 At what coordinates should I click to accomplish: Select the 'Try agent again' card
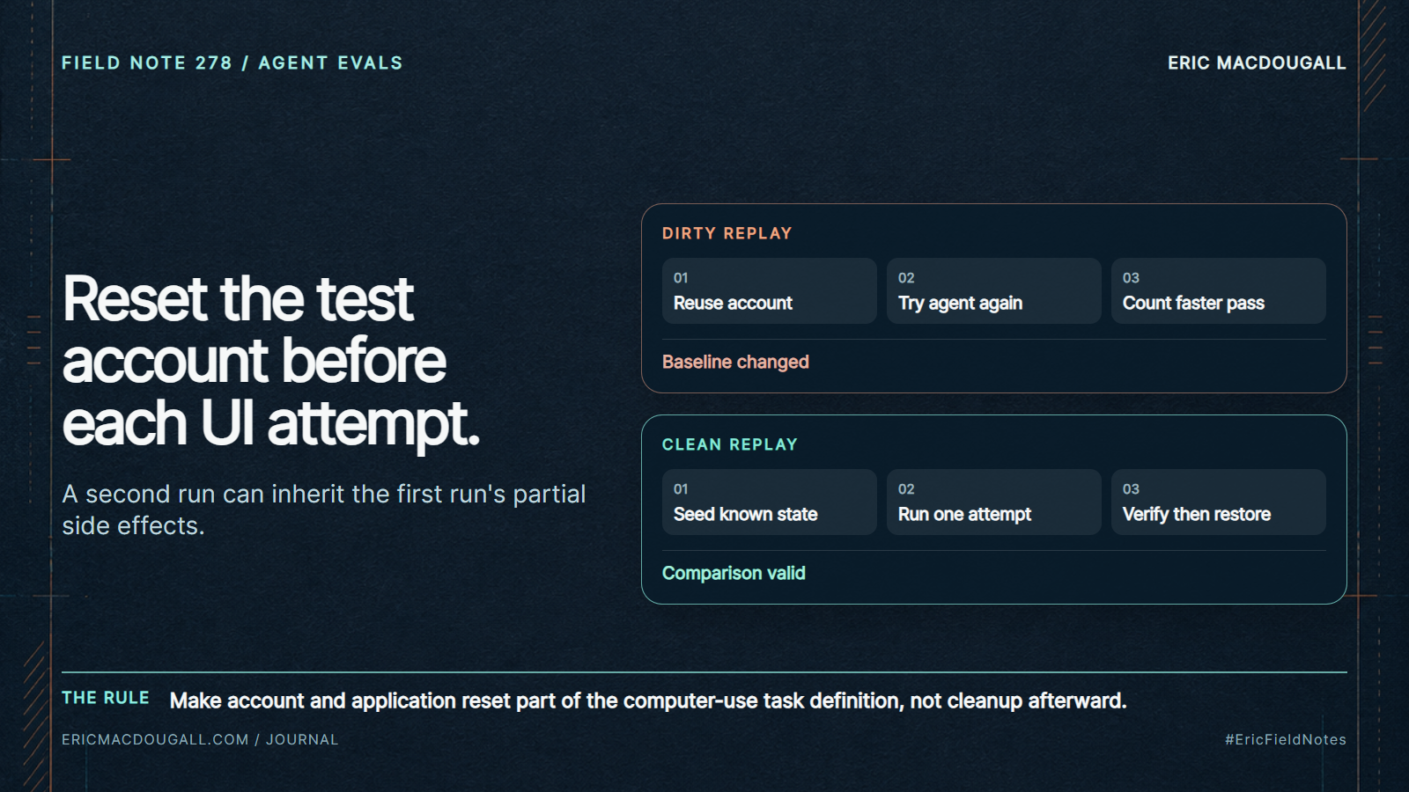click(x=993, y=290)
